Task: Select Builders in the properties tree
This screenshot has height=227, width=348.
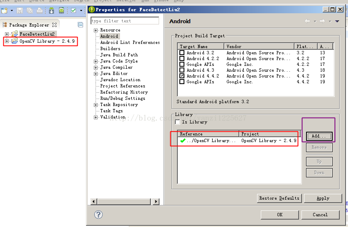Action: 110,48
